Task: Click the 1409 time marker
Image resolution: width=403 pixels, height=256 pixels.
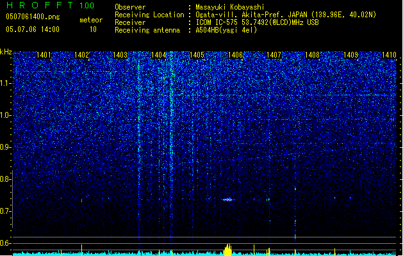Action: [350, 55]
